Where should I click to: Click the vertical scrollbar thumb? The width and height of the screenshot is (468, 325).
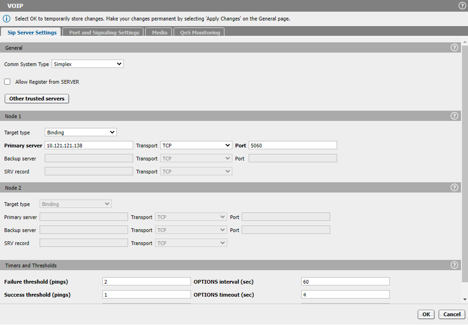[465, 163]
